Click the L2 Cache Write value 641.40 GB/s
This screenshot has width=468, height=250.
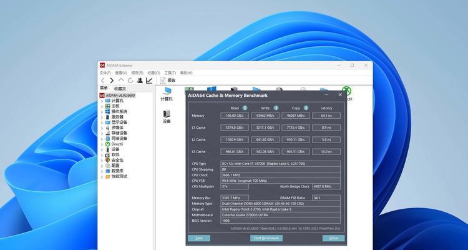265,139
